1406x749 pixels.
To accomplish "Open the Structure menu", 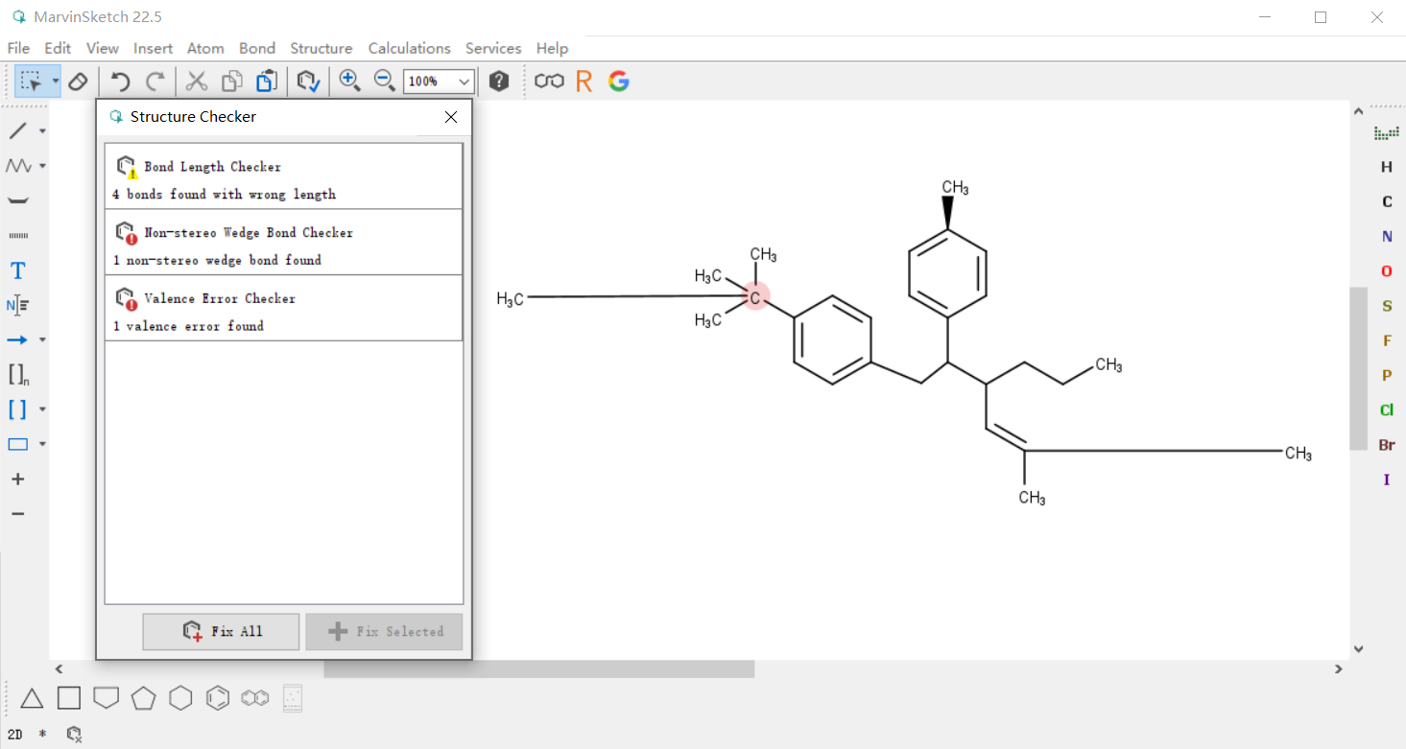I will tap(322, 48).
